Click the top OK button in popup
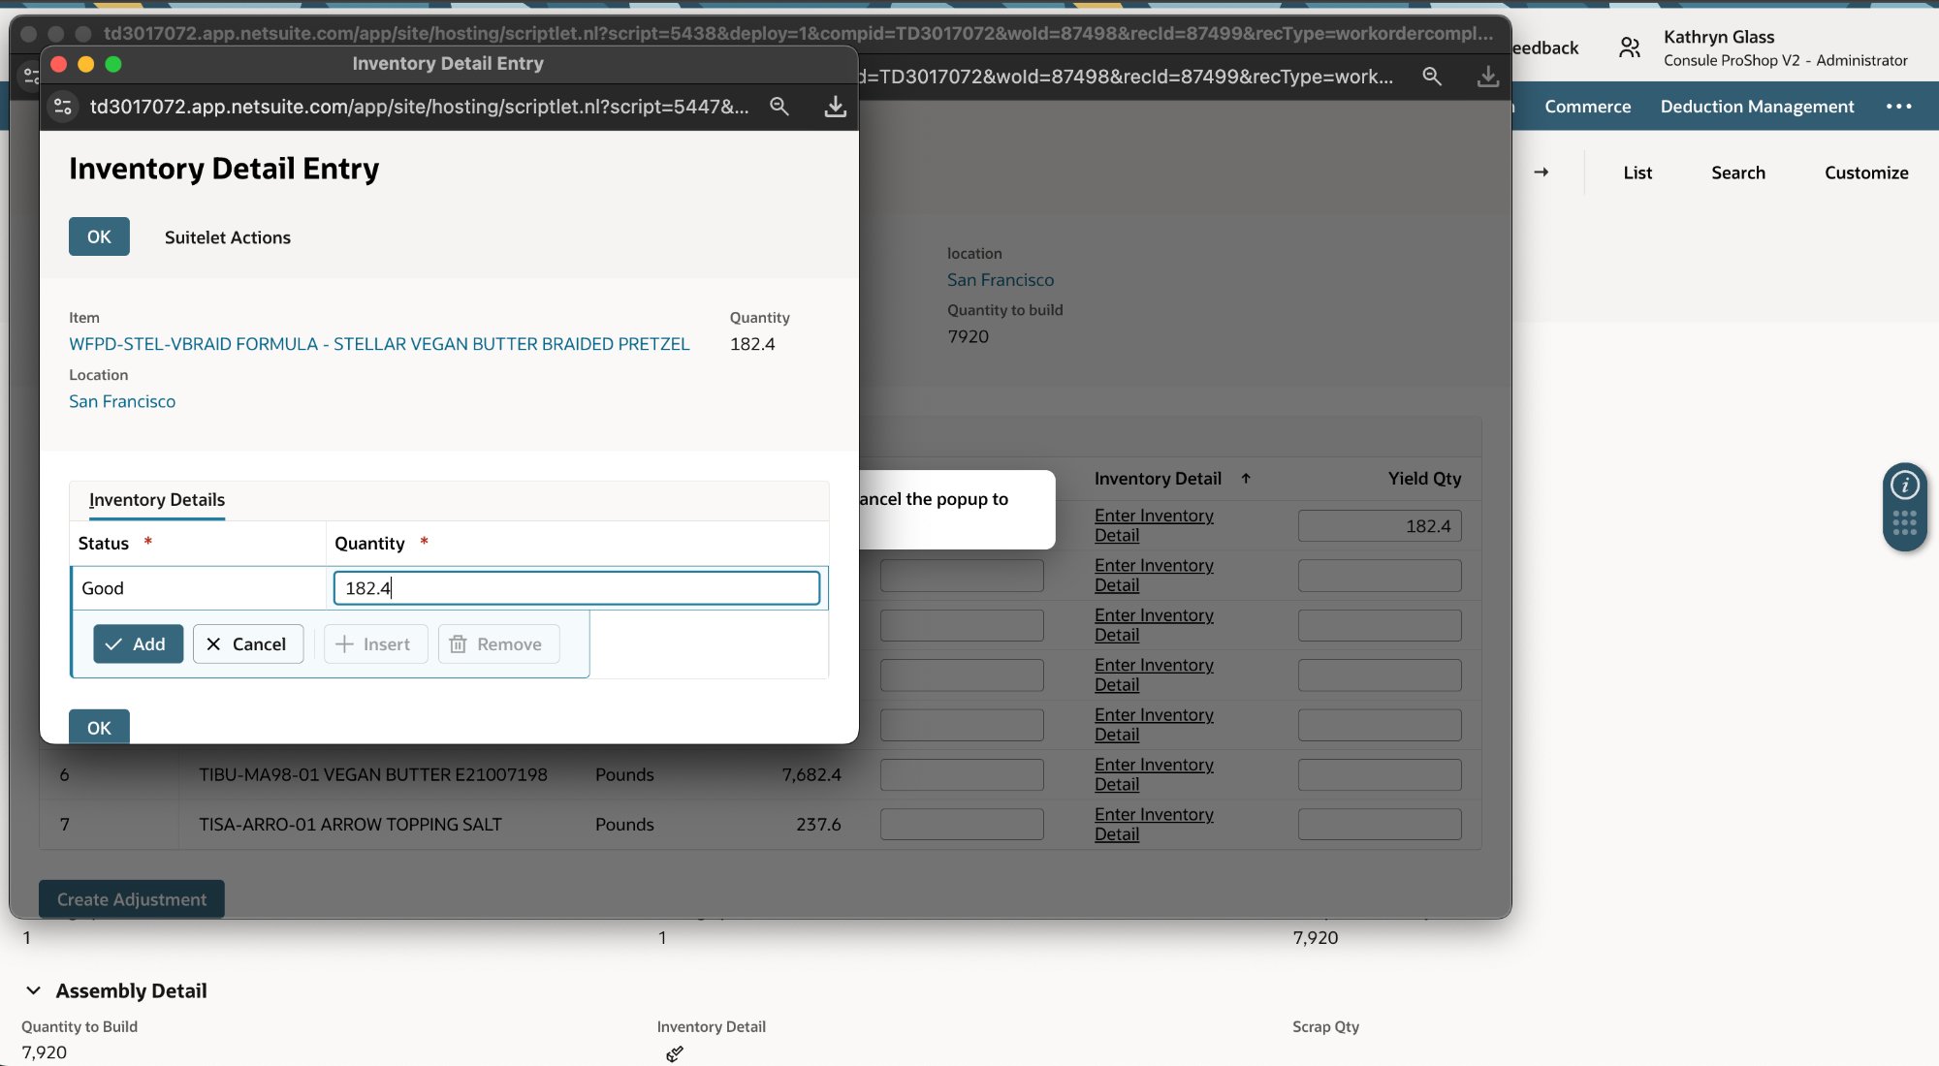The width and height of the screenshot is (1939, 1066). point(99,237)
